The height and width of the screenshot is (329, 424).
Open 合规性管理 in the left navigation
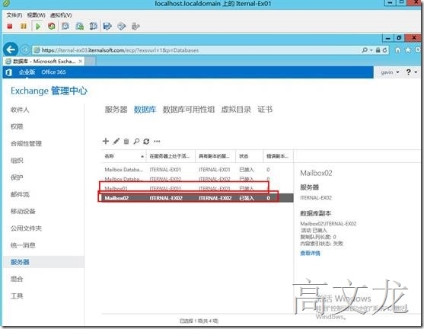(x=26, y=143)
